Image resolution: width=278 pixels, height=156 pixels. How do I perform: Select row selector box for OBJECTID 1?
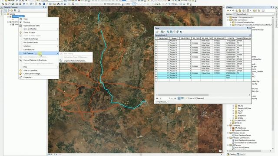[x=156, y=41]
